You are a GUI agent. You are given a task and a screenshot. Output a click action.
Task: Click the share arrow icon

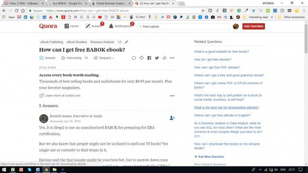pos(164,58)
